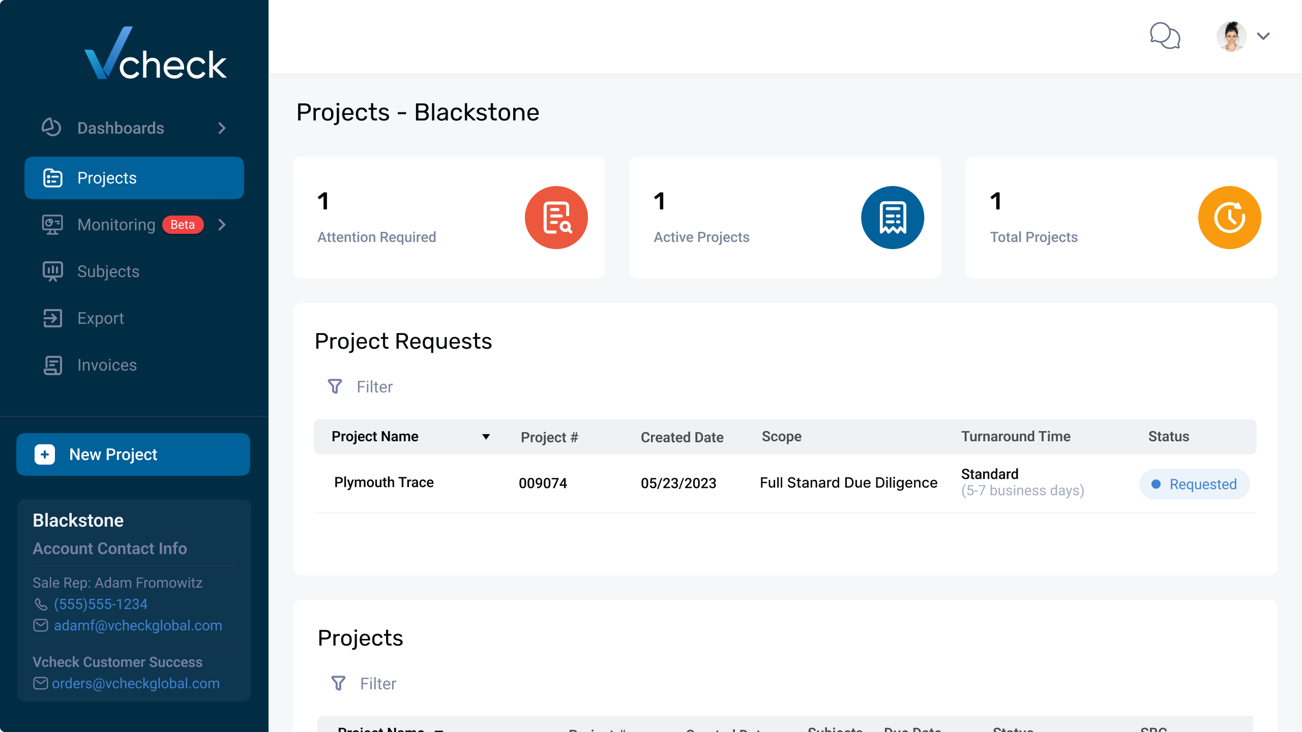Click project number 009074
This screenshot has height=732, width=1302.
(x=543, y=483)
